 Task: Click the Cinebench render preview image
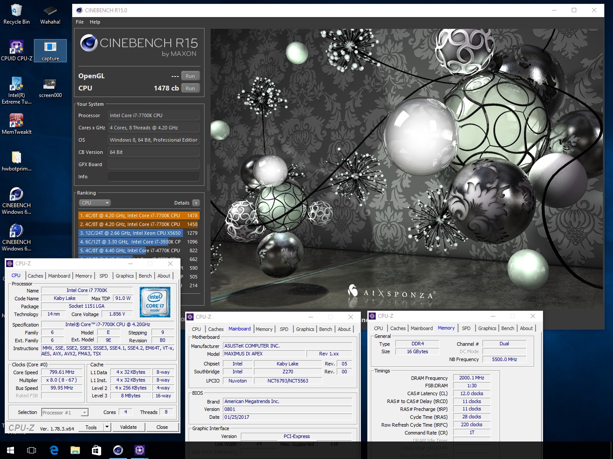pyautogui.click(x=407, y=169)
